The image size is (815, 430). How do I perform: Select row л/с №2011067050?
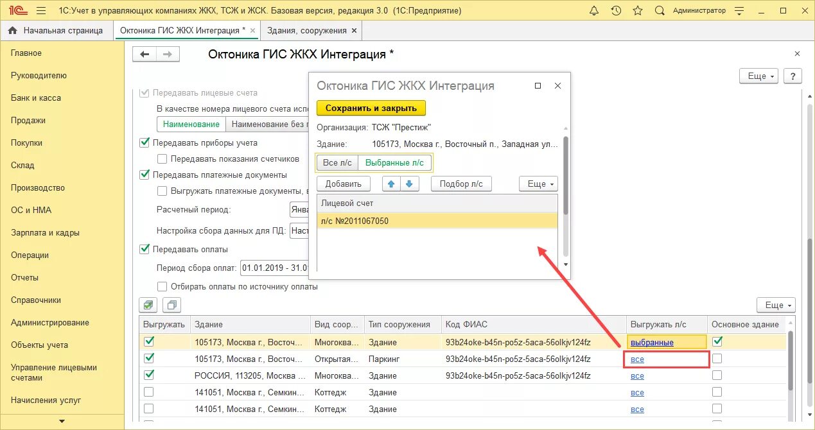pos(437,221)
